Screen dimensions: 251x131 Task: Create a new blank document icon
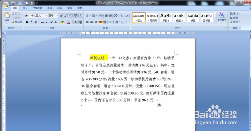[27, 3]
